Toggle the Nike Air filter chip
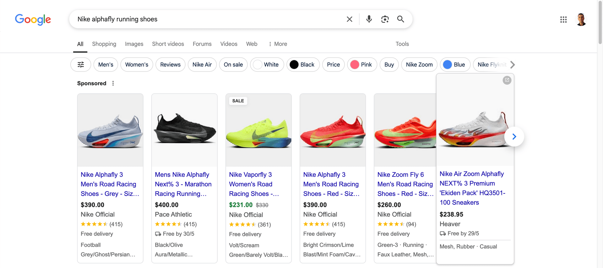 pyautogui.click(x=202, y=65)
